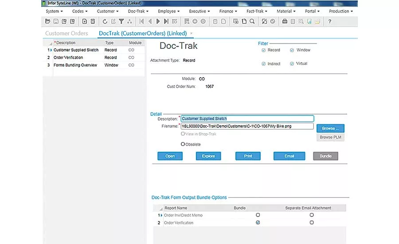399x244 pixels.
Task: Select the Order Inv/Credit Memo report row
Action: point(250,215)
